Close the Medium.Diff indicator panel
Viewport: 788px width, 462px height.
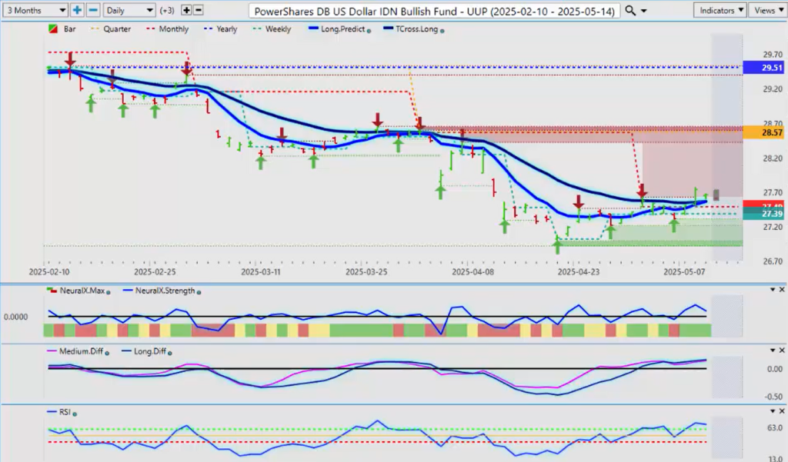(781, 350)
